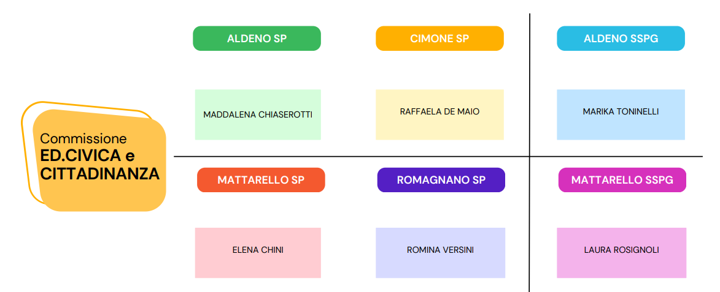The width and height of the screenshot is (720, 292).
Task: Click the orange outline behind the Commissione badge
Action: [26, 151]
